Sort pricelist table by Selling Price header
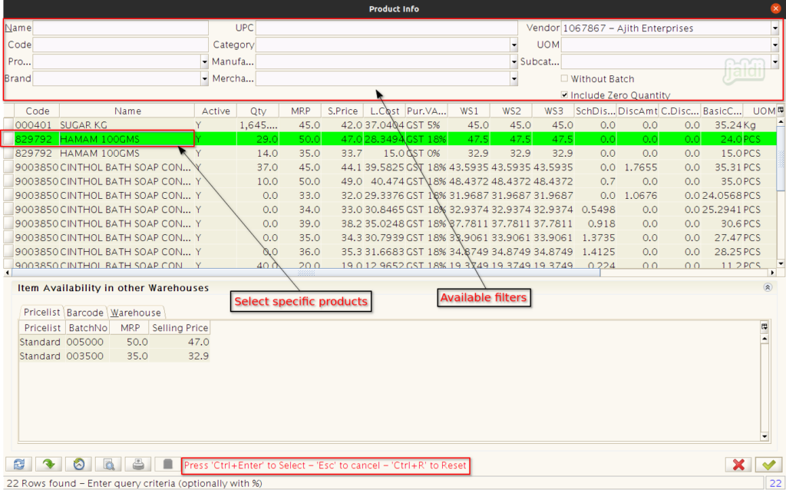Image resolution: width=786 pixels, height=490 pixels. click(x=180, y=327)
